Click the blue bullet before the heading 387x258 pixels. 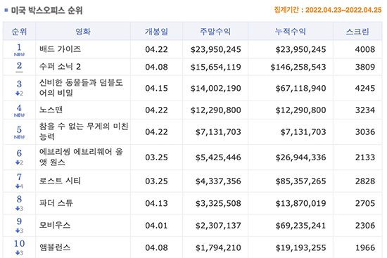(6, 10)
